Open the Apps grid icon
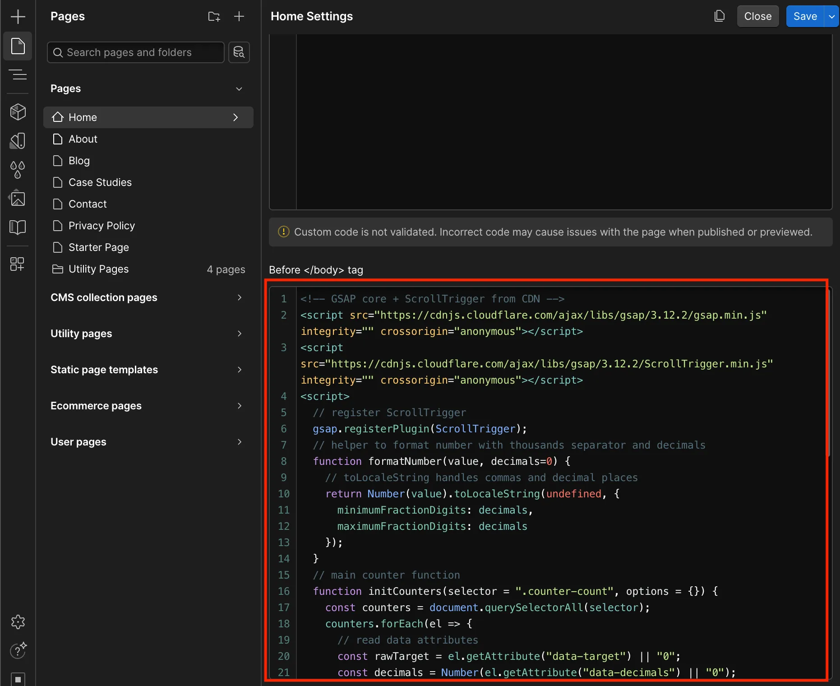Viewport: 840px width, 686px height. coord(18,264)
